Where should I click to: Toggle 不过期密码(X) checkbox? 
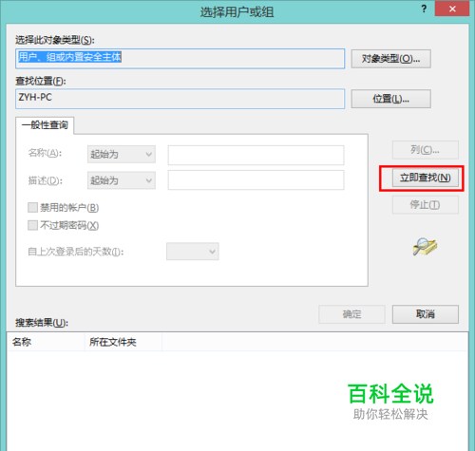(x=32, y=225)
